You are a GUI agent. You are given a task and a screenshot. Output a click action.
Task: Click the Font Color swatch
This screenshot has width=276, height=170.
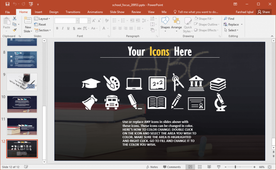tap(104, 28)
